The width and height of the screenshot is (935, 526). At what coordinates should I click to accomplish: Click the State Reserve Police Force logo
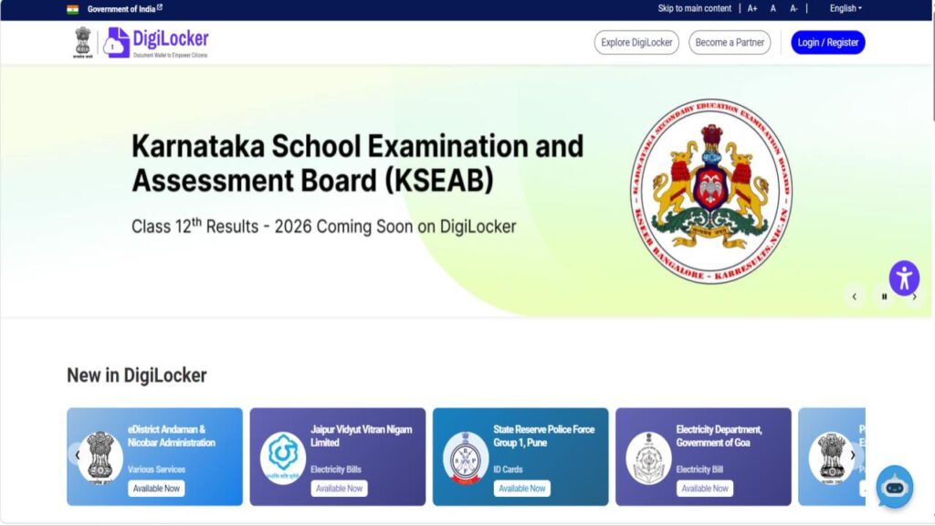click(466, 457)
